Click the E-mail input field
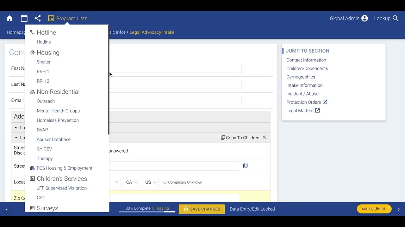This screenshot has height=227, width=405. click(x=175, y=100)
